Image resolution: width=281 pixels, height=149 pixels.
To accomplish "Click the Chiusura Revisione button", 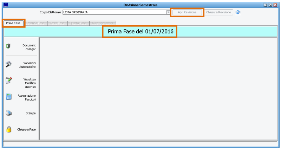I will tap(218, 12).
